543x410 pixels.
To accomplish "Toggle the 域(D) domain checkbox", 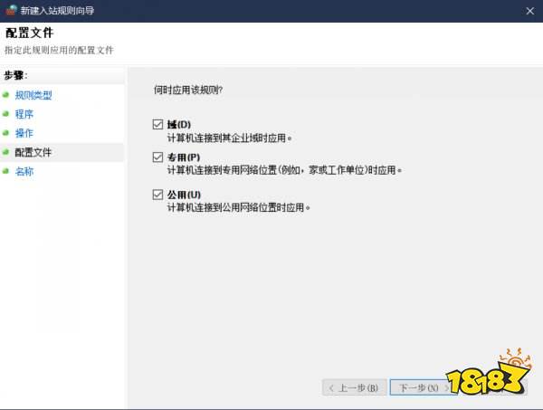I will click(157, 124).
